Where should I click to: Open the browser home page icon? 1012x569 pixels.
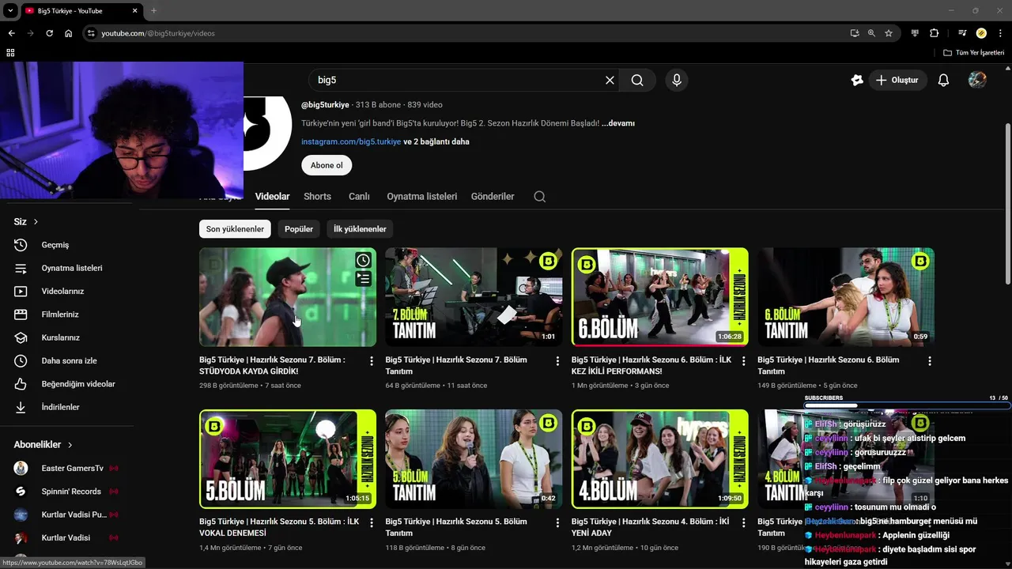pyautogui.click(x=69, y=33)
